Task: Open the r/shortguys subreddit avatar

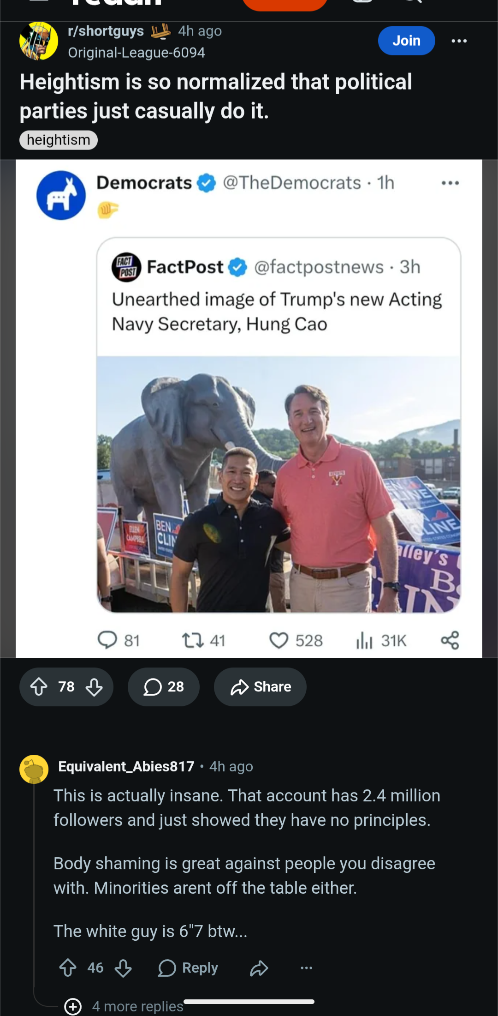Action: click(39, 41)
